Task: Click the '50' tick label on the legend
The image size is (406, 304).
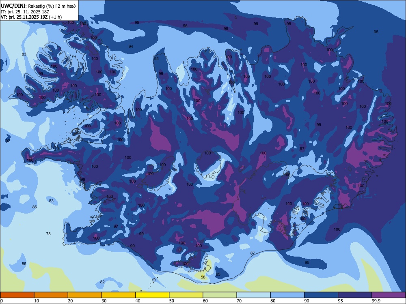Action: [172, 301]
